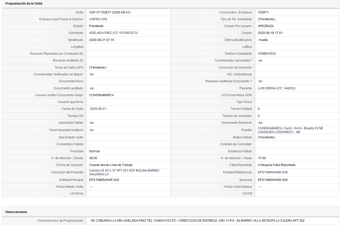340x230 pixels.
Task: Click the 'Recaudo Reportado por Conductor ($)' label
Action: [57, 54]
